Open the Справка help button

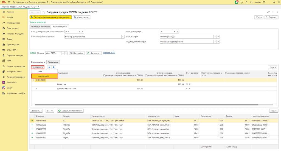pyautogui.click(x=271, y=17)
